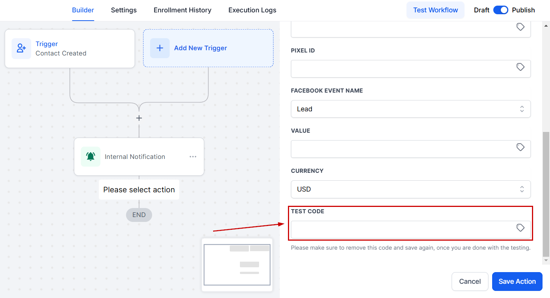Click the Add New Trigger card

[x=208, y=48]
